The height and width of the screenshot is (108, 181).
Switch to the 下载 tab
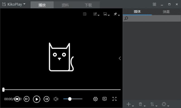[88, 5]
